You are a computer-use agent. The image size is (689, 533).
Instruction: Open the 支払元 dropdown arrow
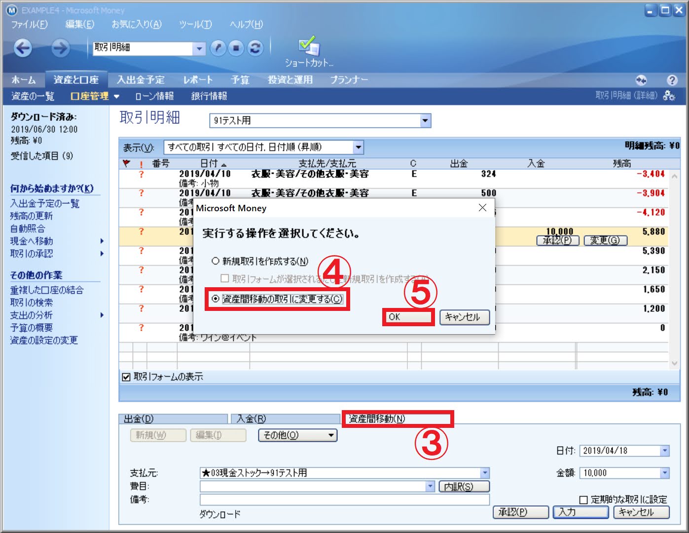pos(485,473)
